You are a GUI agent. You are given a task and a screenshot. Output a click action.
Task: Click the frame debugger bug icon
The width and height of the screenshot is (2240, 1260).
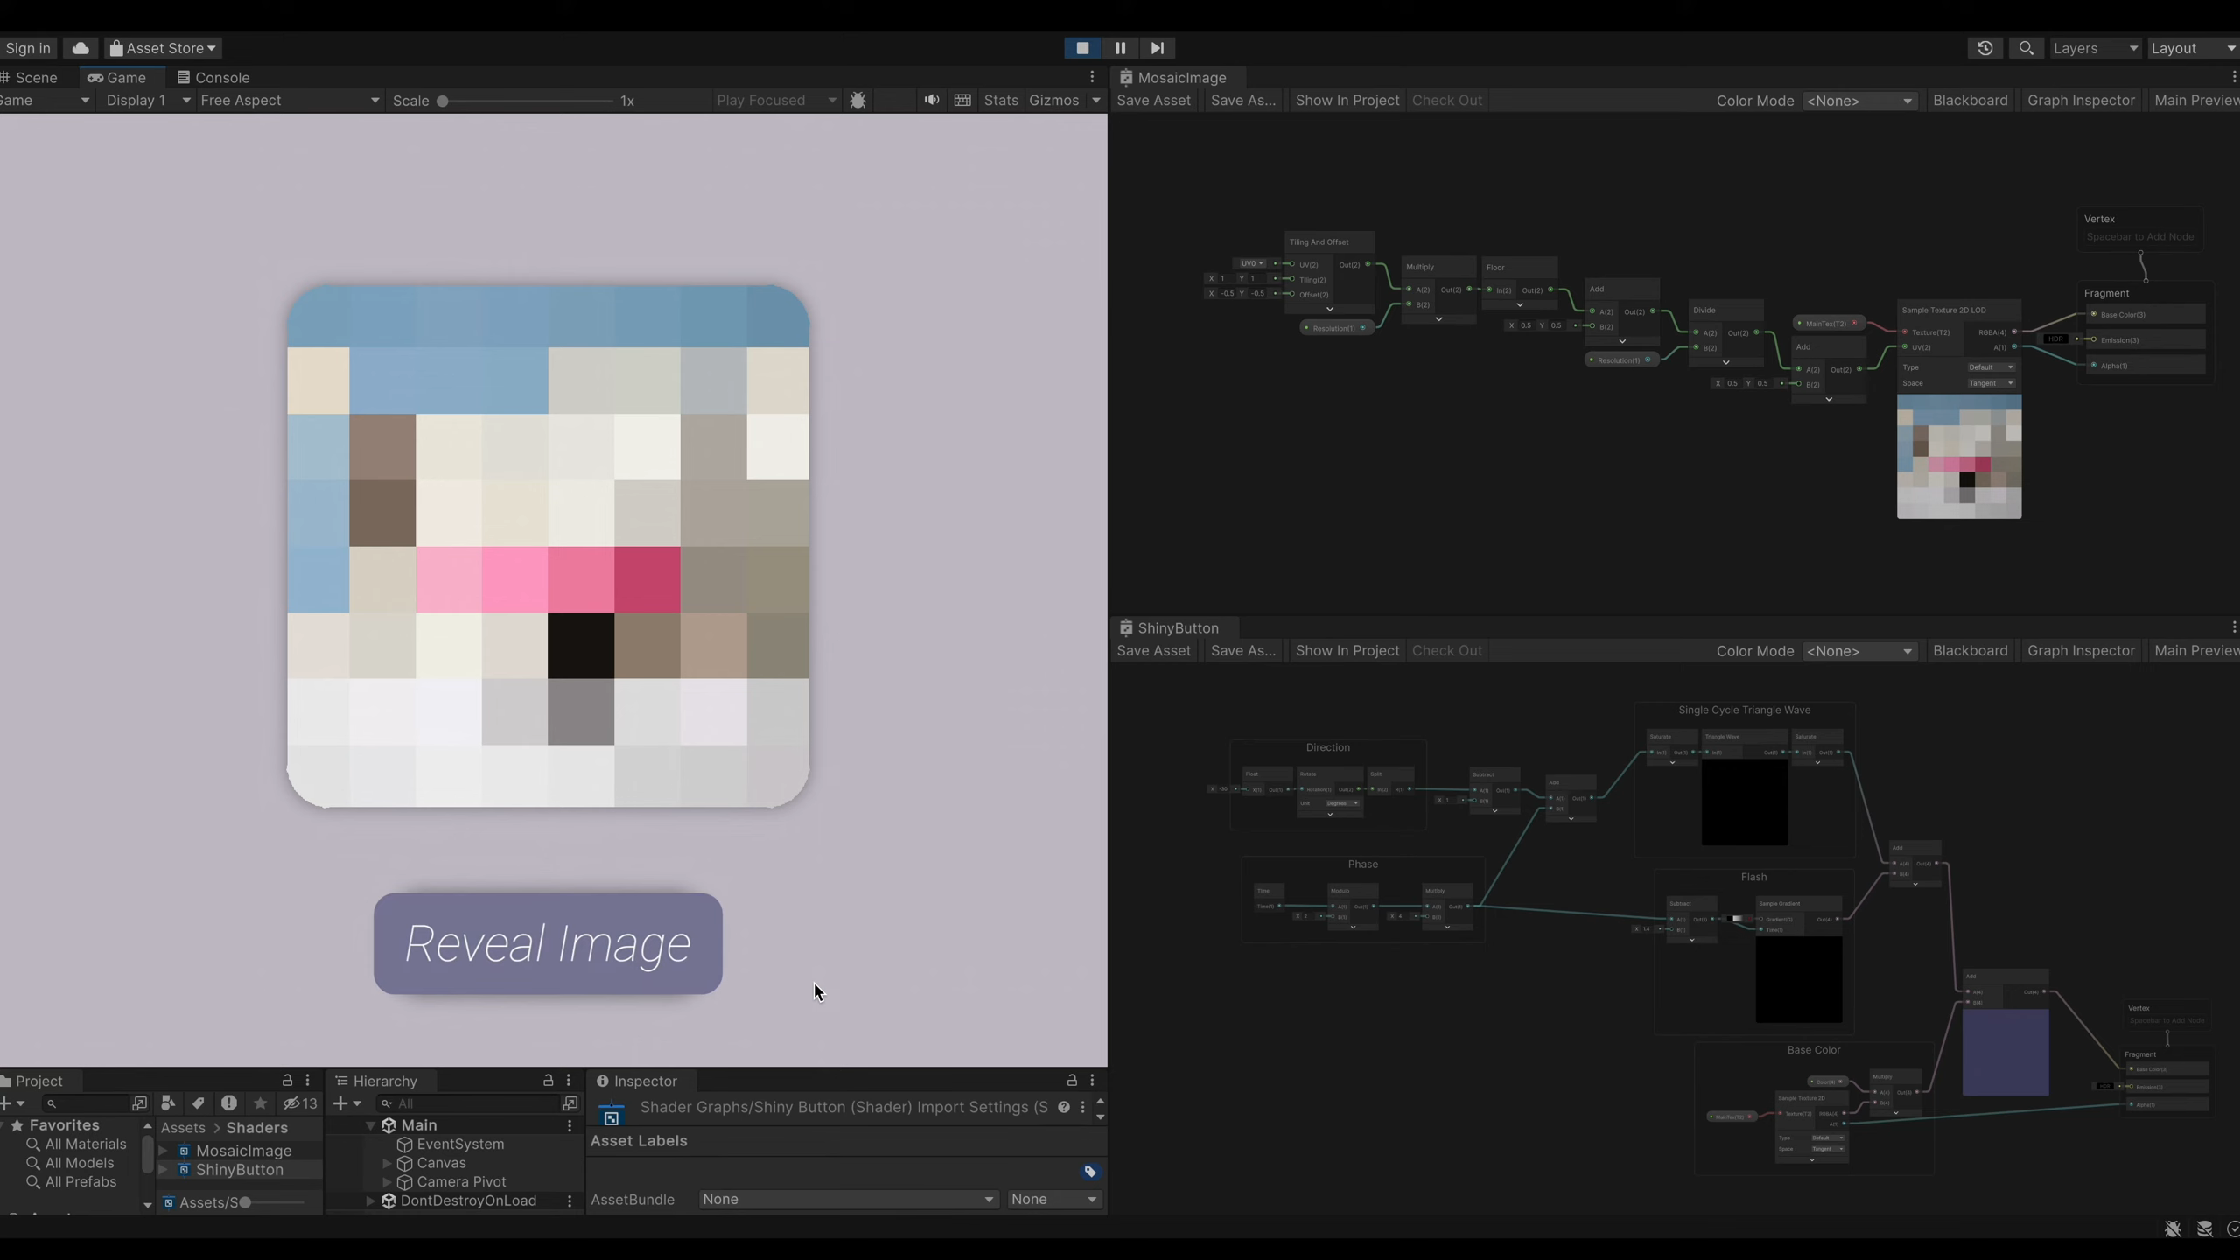point(857,101)
